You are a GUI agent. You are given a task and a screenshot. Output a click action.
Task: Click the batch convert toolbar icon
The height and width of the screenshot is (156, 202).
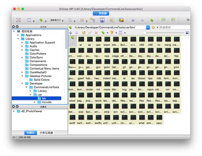(112, 20)
